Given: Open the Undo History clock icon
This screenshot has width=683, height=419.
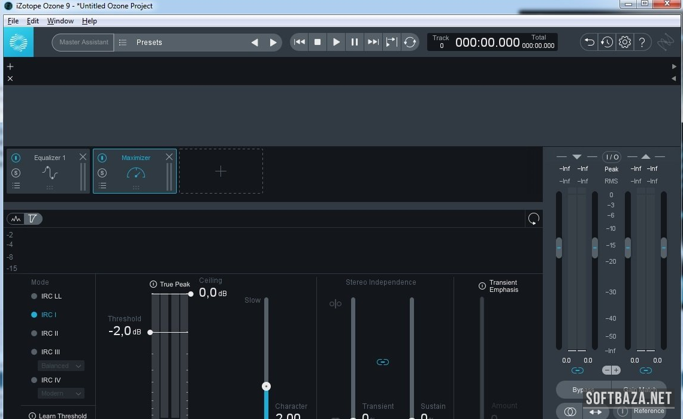Looking at the screenshot, I should click(607, 42).
